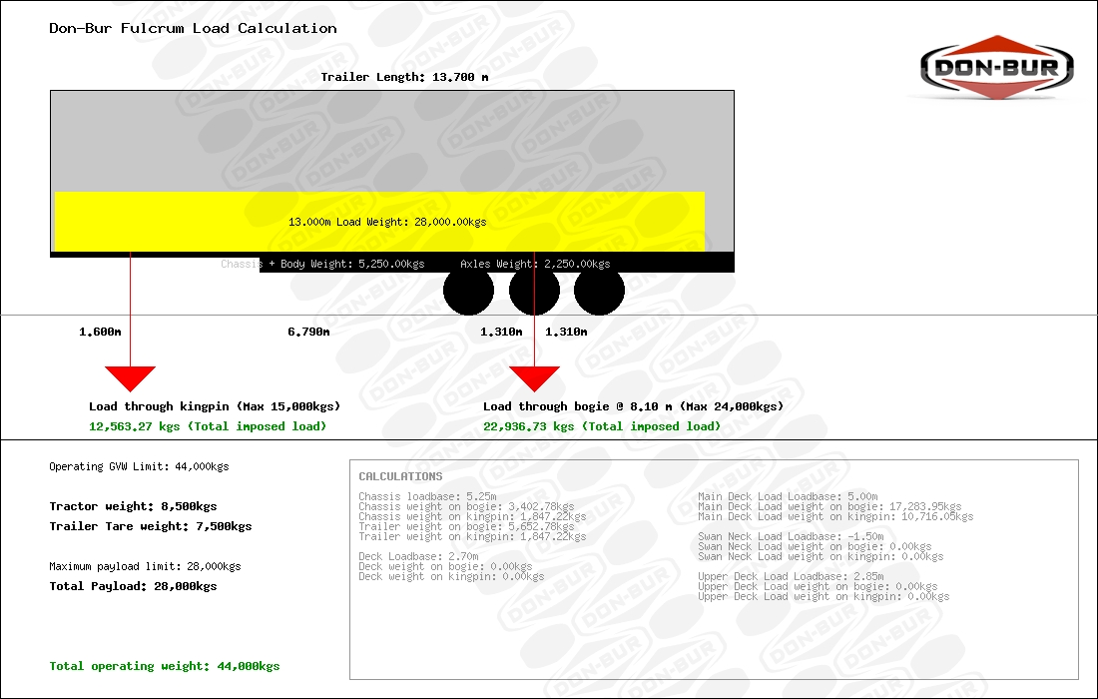Viewport: 1098px width, 699px height.
Task: Click 'Upper Deck Load weight on bogie: 0.00kgs'
Action: pos(818,586)
